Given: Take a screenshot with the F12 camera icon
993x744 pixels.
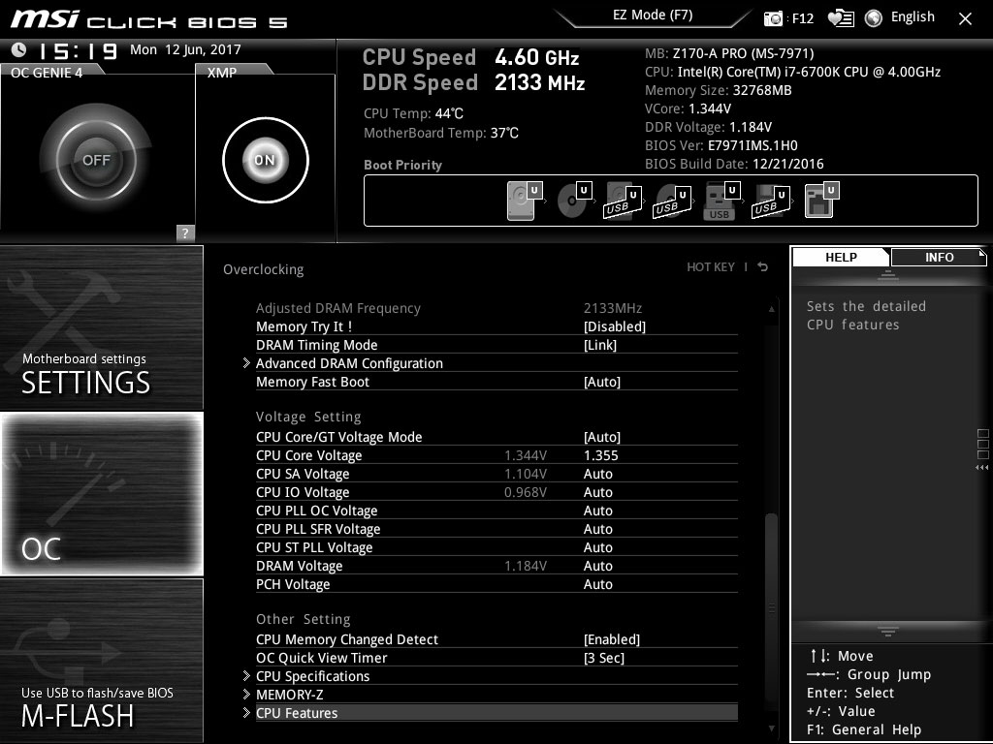Looking at the screenshot, I should point(773,18).
